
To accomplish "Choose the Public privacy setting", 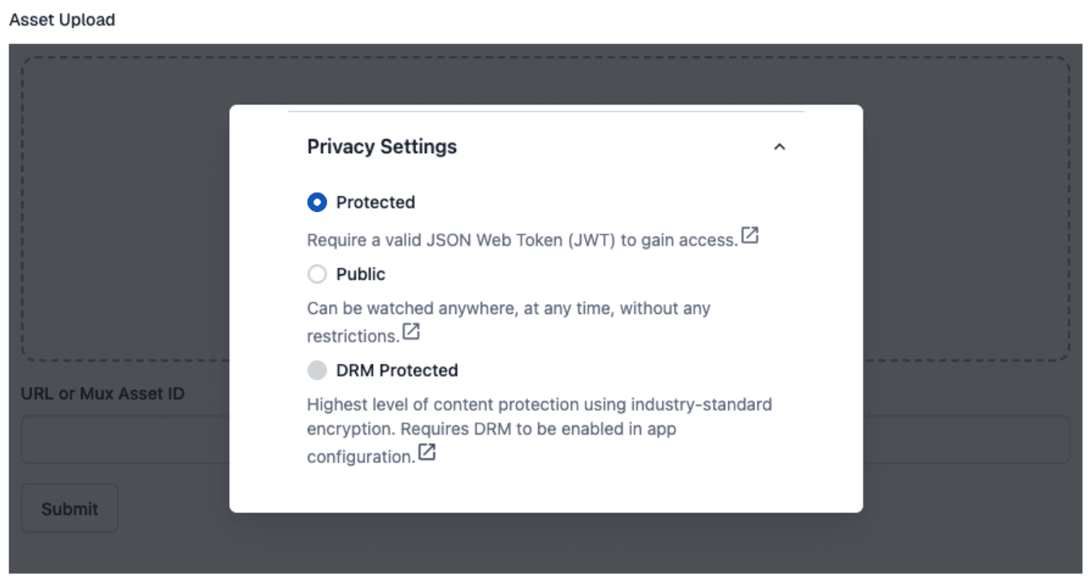I will (362, 274).
